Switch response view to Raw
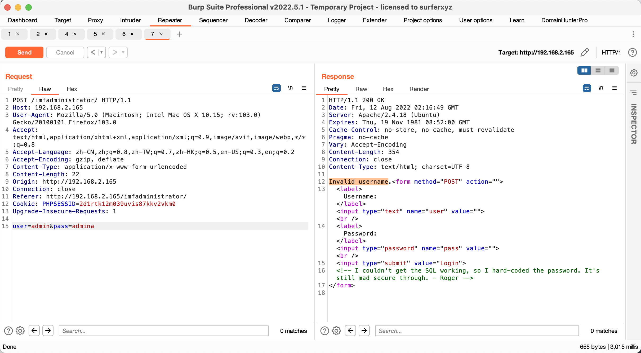This screenshot has width=641, height=353. tap(361, 89)
